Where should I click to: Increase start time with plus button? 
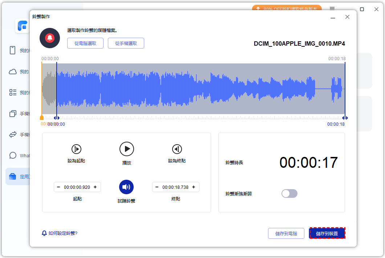tap(95, 187)
